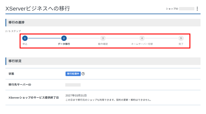Select step 3 circle 動作確認

tap(103, 38)
